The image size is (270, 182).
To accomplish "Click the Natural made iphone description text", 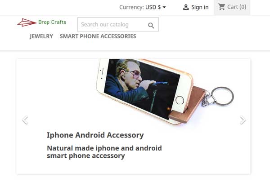I will pos(104,152).
